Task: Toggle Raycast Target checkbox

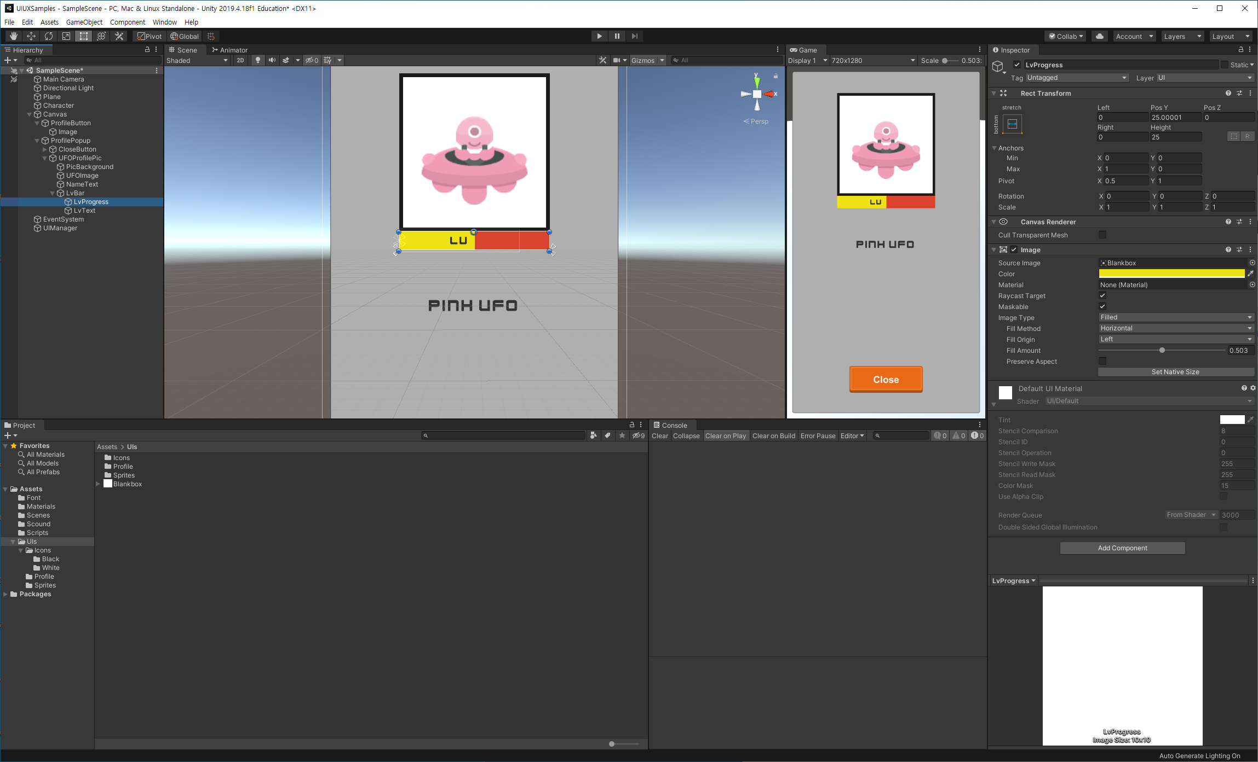Action: pos(1102,296)
